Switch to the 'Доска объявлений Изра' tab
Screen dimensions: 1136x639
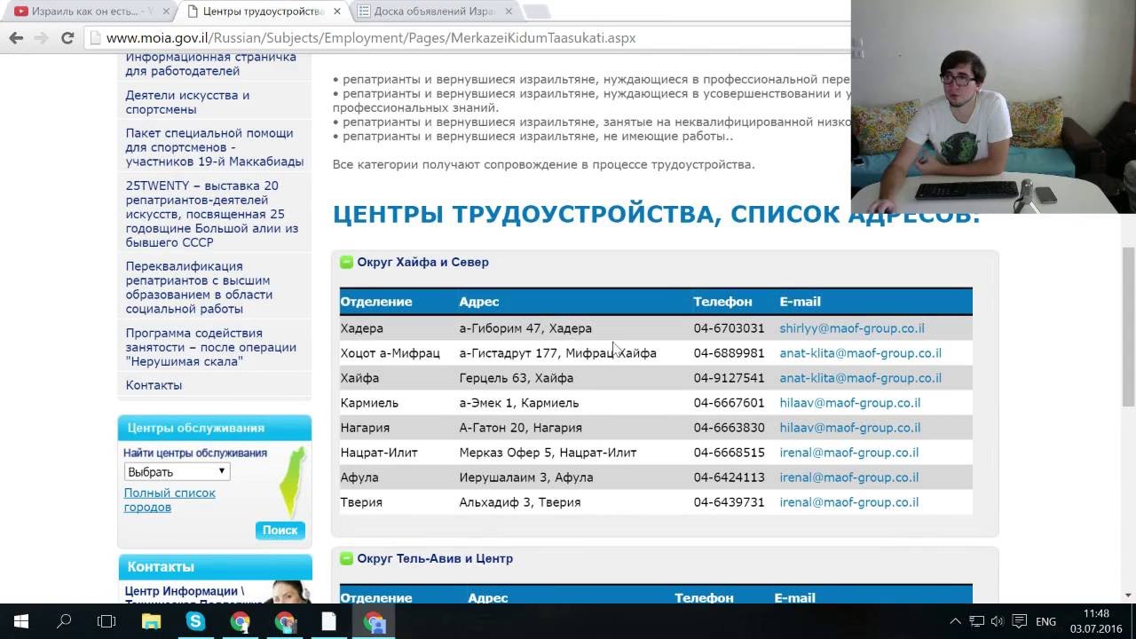tap(434, 12)
